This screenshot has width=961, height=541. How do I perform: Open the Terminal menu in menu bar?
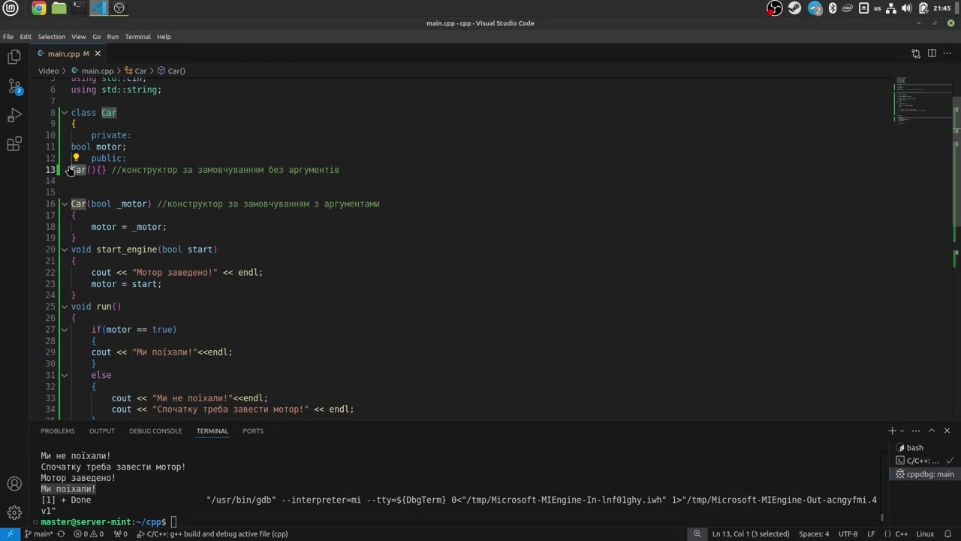point(137,37)
